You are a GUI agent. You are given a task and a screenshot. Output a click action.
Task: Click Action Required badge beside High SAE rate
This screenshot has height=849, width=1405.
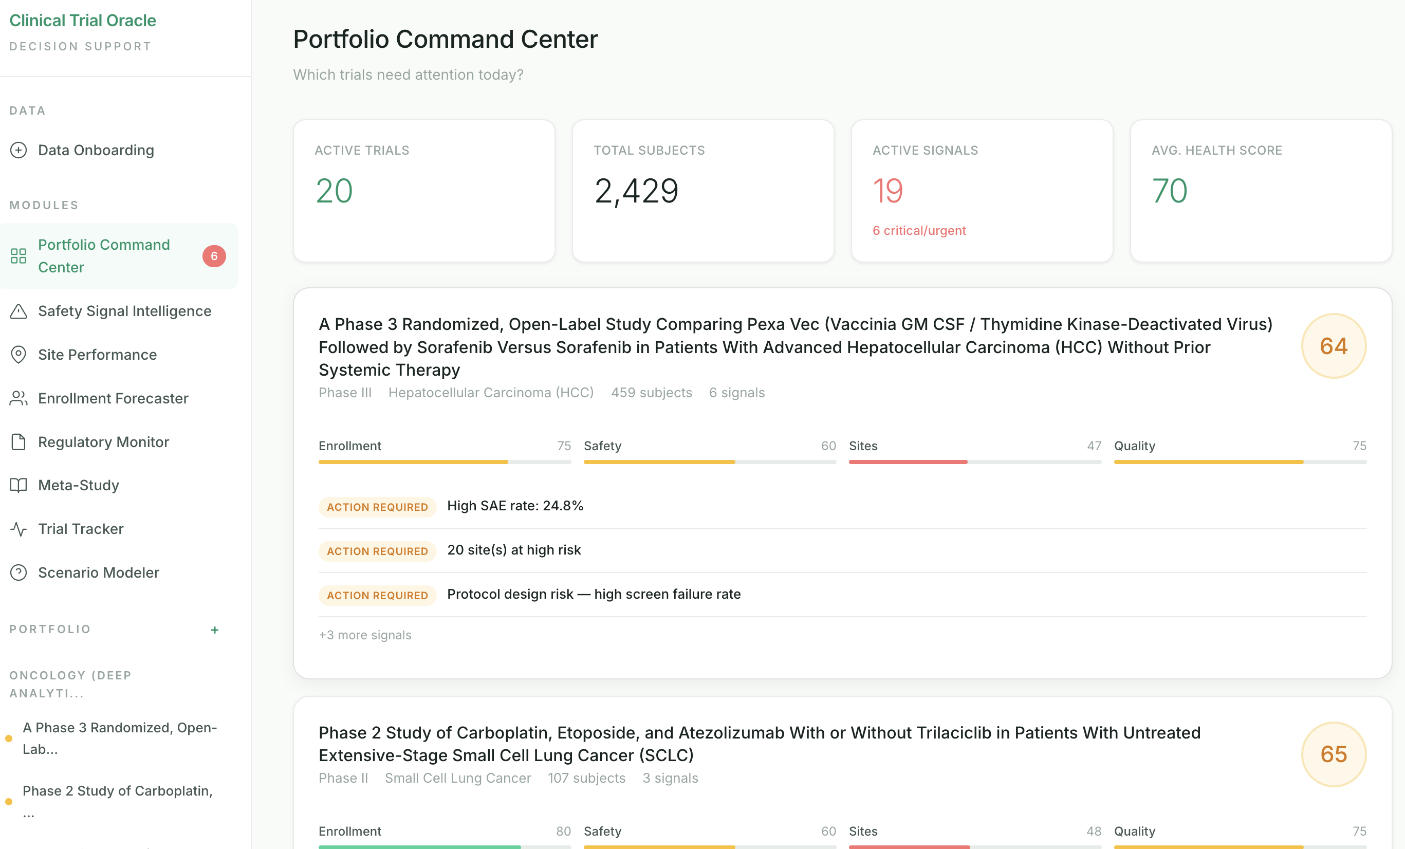tap(377, 507)
